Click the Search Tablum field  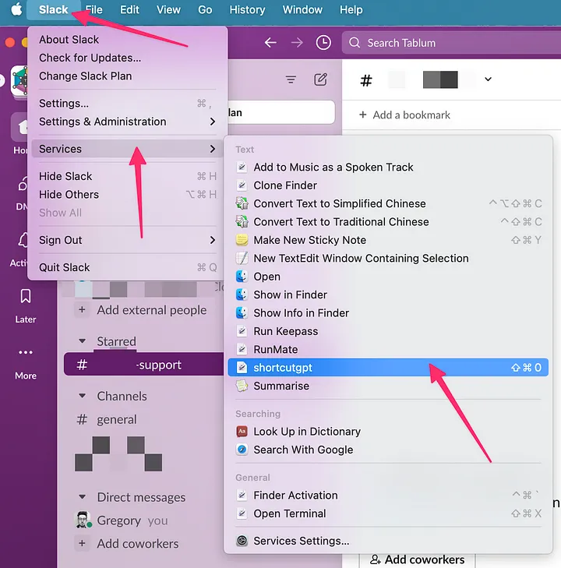coord(451,43)
